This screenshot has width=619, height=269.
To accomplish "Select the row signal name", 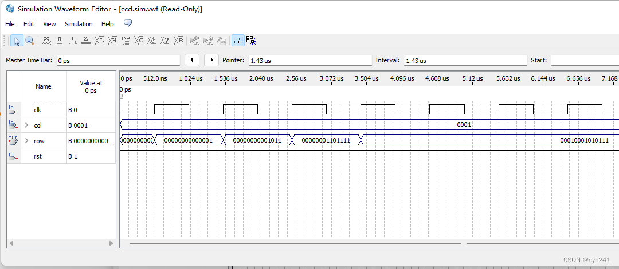I will (x=39, y=141).
